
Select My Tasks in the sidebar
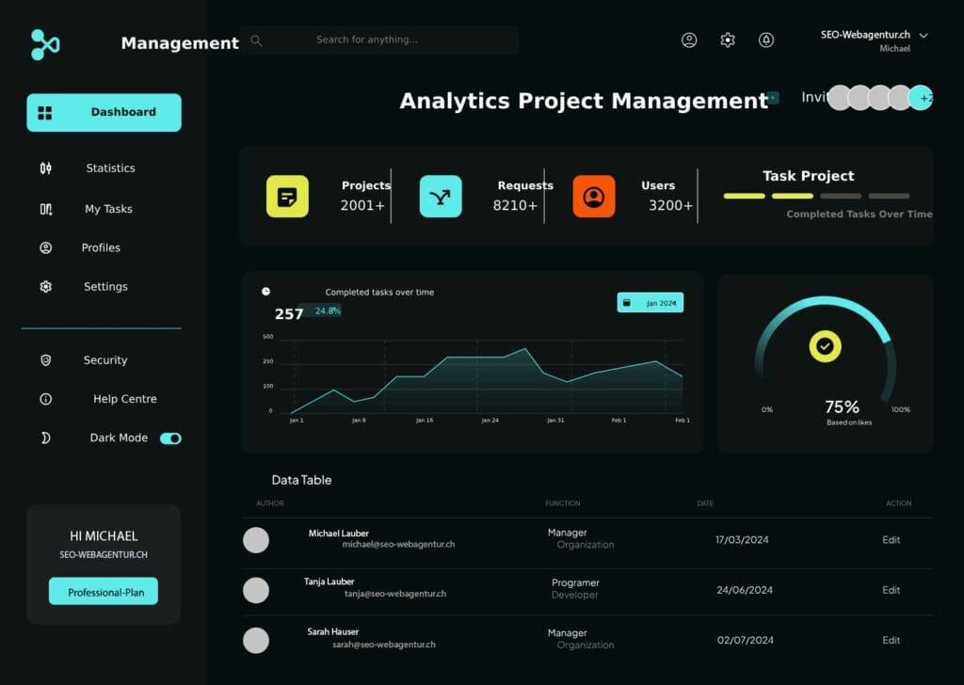(x=107, y=209)
